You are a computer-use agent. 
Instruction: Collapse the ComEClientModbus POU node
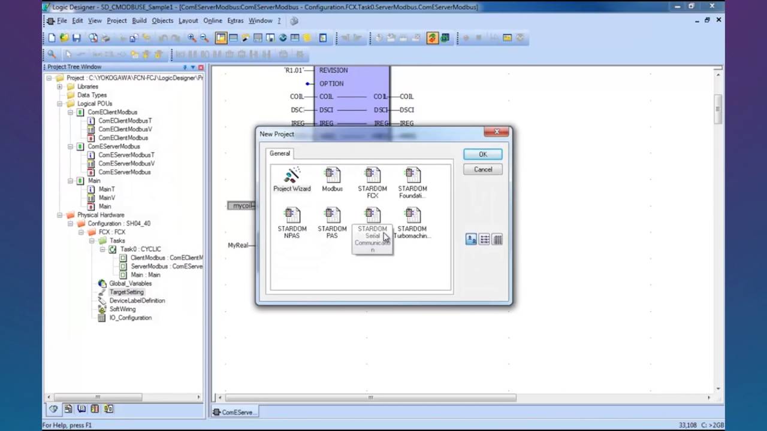click(70, 112)
